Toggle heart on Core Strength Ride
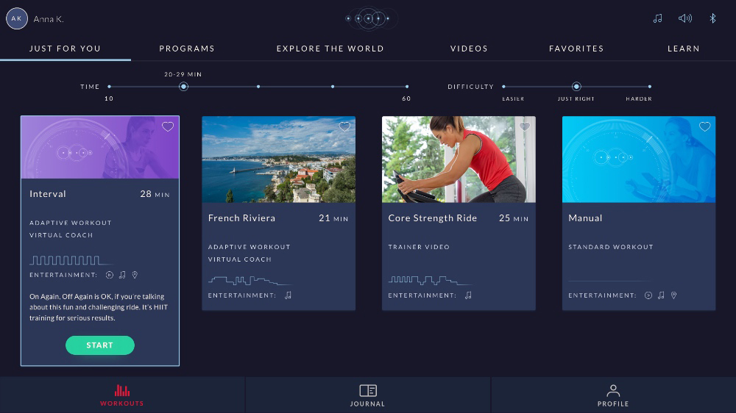The image size is (736, 413). [x=525, y=126]
